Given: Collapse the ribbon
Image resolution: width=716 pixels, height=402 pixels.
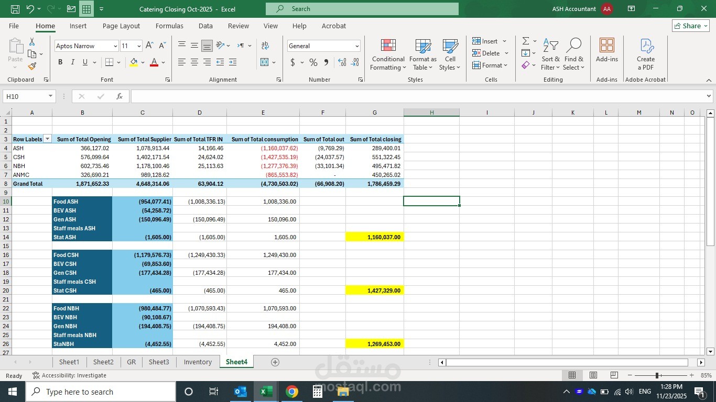Looking at the screenshot, I should pos(709,80).
